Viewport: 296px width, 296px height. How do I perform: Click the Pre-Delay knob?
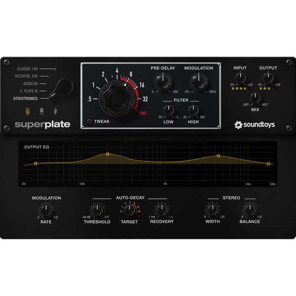(x=163, y=82)
